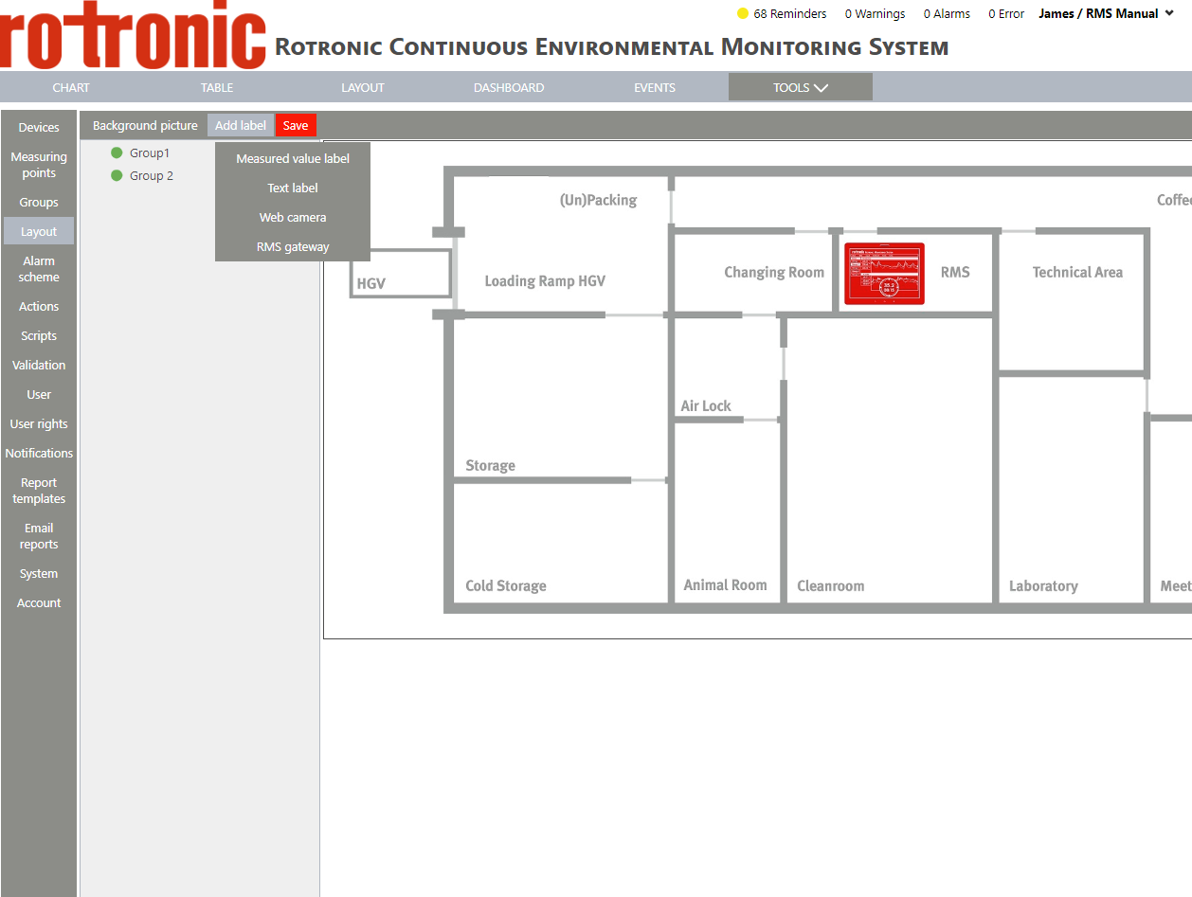Open Groups in the sidebar
The width and height of the screenshot is (1192, 897).
point(39,202)
